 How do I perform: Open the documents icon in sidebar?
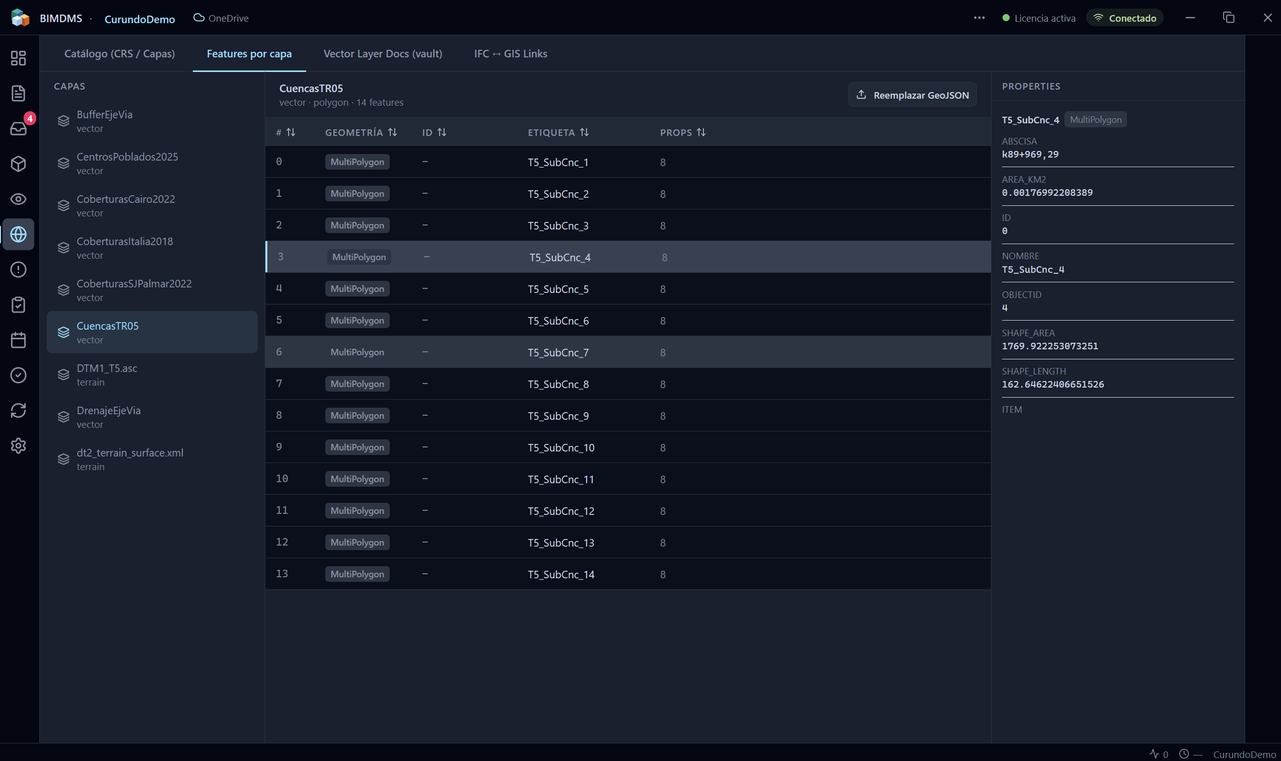(x=19, y=93)
